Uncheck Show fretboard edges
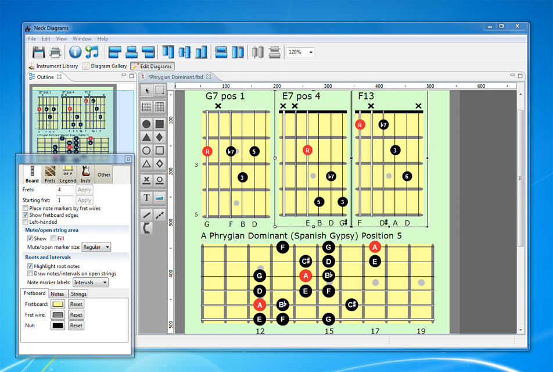The width and height of the screenshot is (553, 372). [x=26, y=215]
